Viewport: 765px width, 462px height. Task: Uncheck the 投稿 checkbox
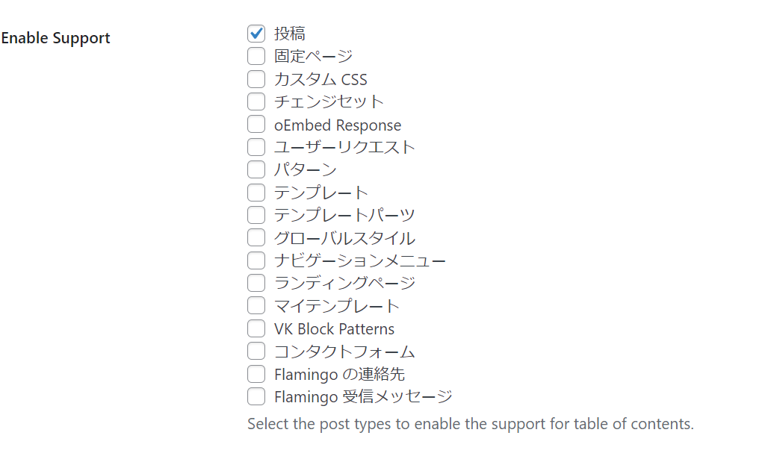[x=256, y=34]
